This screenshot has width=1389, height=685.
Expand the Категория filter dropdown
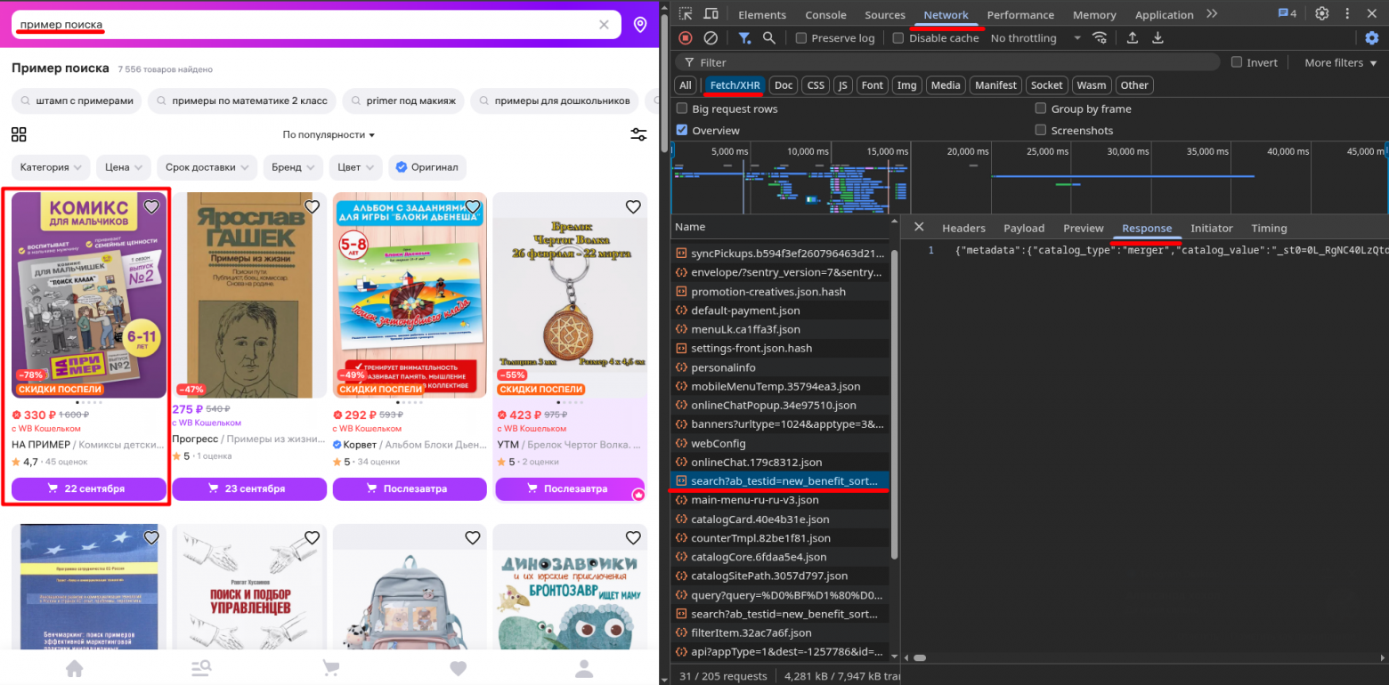point(51,167)
